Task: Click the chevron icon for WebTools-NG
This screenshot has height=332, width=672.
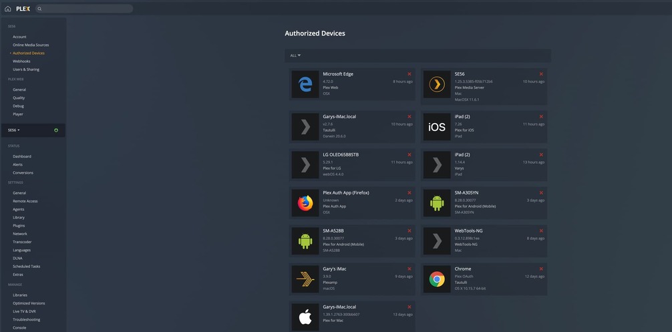Action: 437,241
